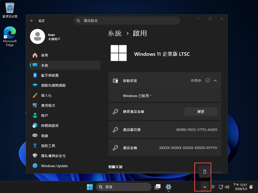The height and width of the screenshot is (193, 258).
Task: Go back with the Settings back arrow
Action: (x=32, y=21)
